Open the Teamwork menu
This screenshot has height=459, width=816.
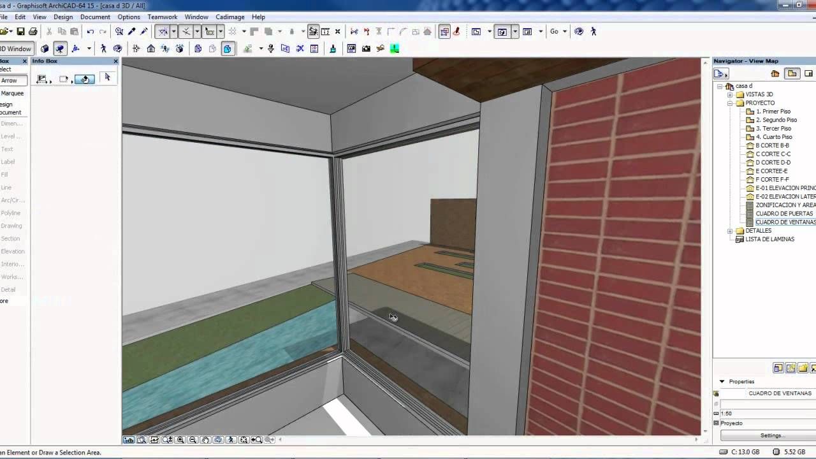pyautogui.click(x=162, y=17)
